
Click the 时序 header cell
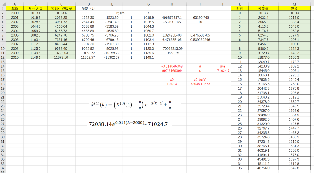click(x=240, y=9)
